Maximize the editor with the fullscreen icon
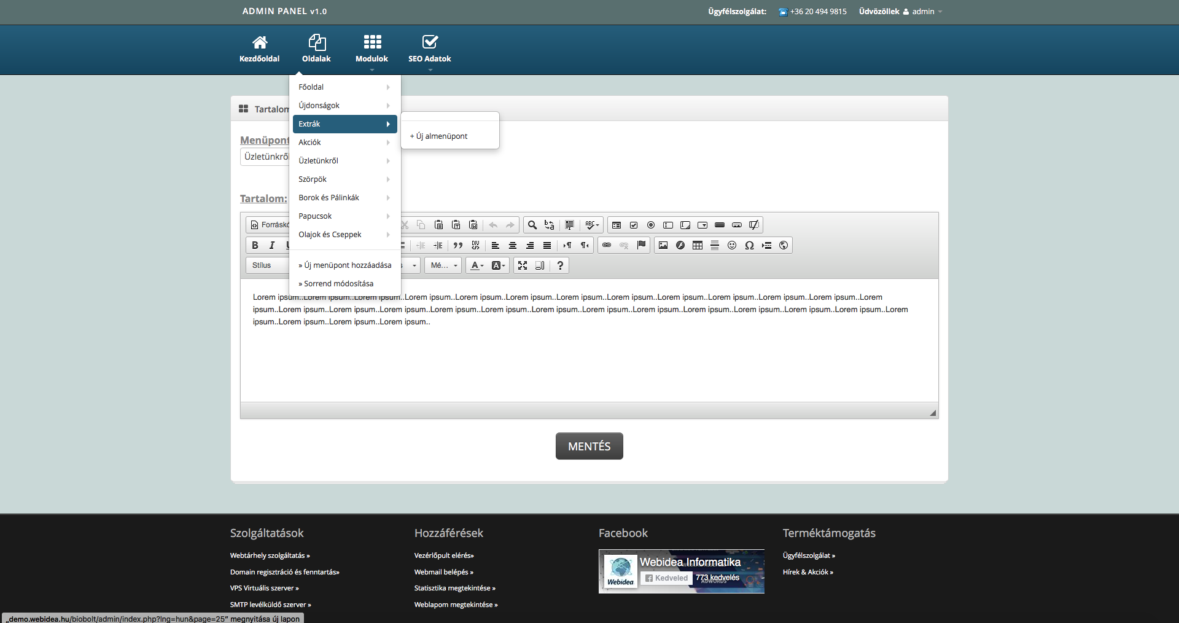 (523, 265)
